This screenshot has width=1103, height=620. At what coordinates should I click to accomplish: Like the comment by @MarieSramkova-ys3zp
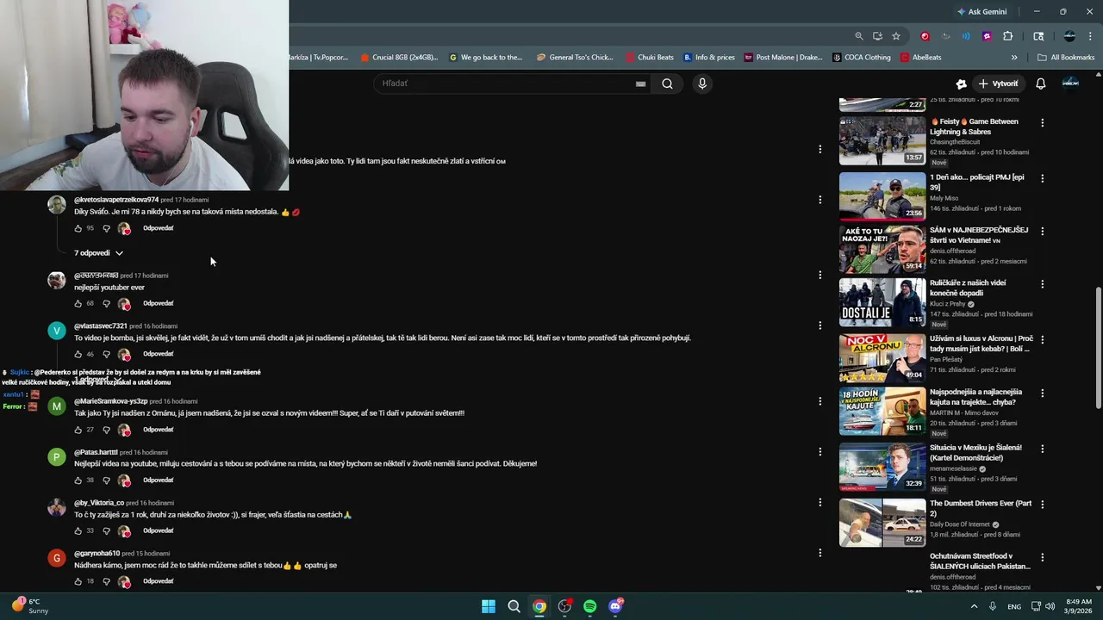[x=78, y=430]
